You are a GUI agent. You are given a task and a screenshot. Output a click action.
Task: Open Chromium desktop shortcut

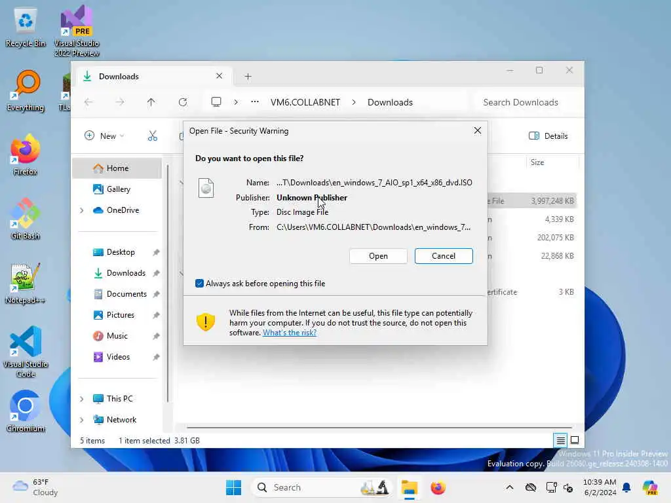point(26,411)
